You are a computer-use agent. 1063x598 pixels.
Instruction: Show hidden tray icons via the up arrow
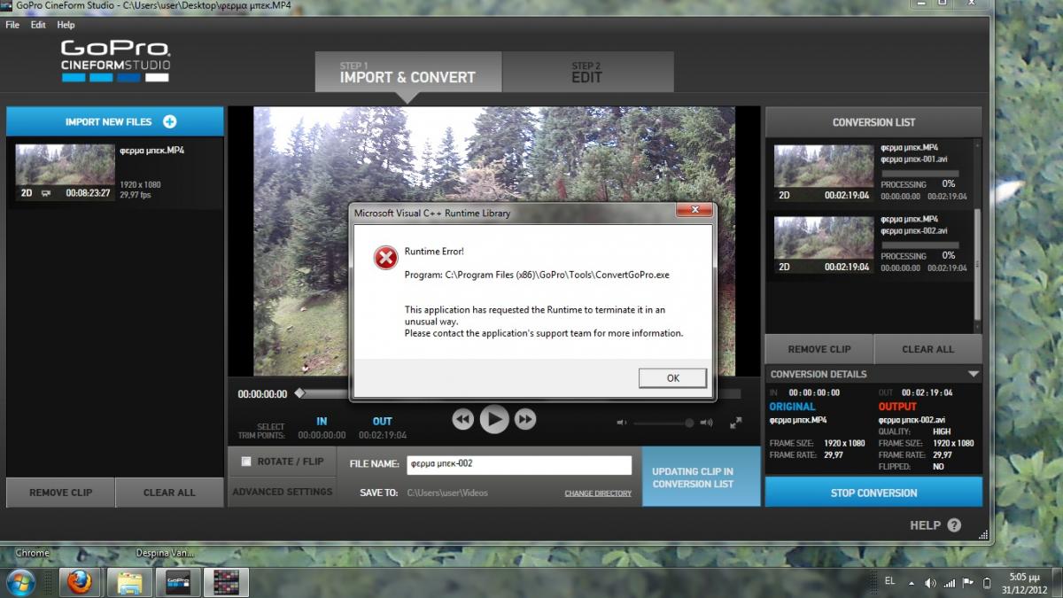tap(912, 583)
